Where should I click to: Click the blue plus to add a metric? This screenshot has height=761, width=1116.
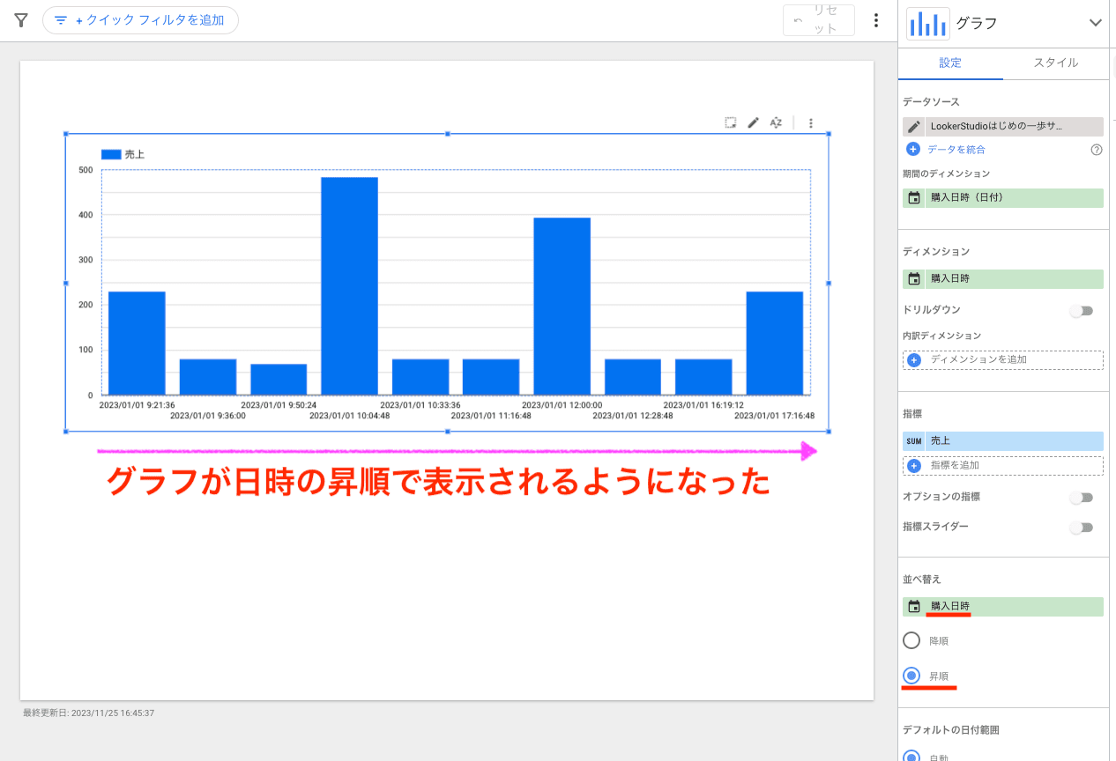[914, 465]
